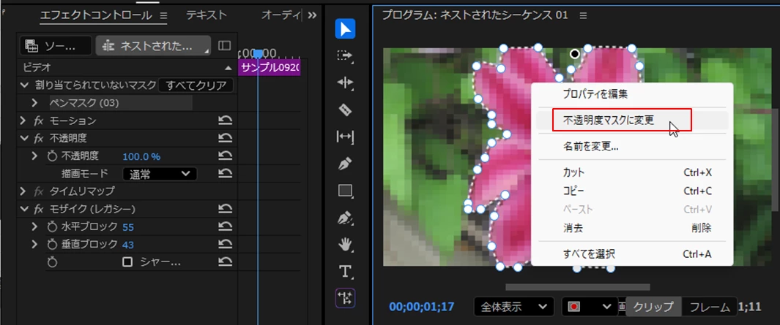
Task: Select the Selection arrow tool
Action: coord(345,28)
